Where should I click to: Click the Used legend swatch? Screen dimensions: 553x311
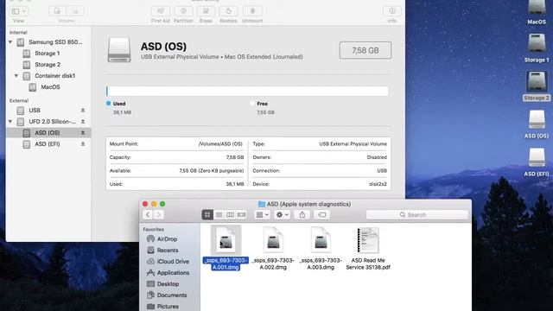tap(109, 104)
